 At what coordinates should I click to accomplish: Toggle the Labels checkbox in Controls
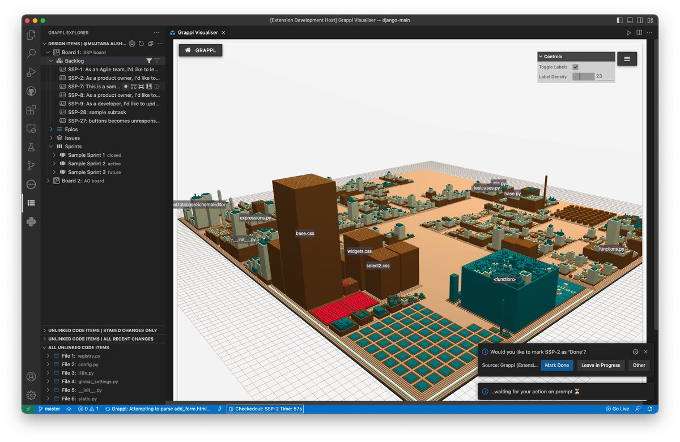click(x=575, y=67)
